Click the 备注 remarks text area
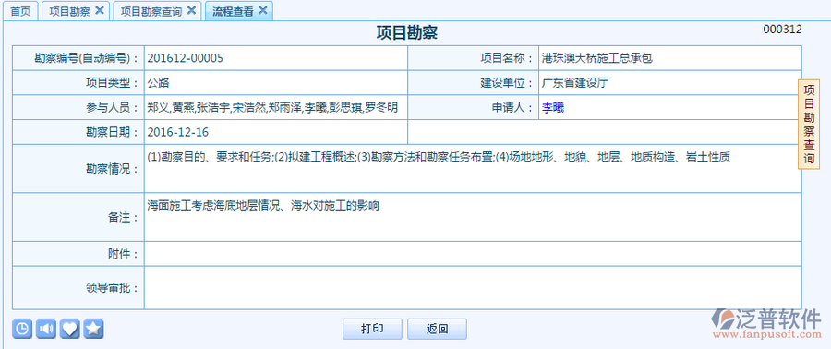Image resolution: width=831 pixels, height=349 pixels. point(473,217)
